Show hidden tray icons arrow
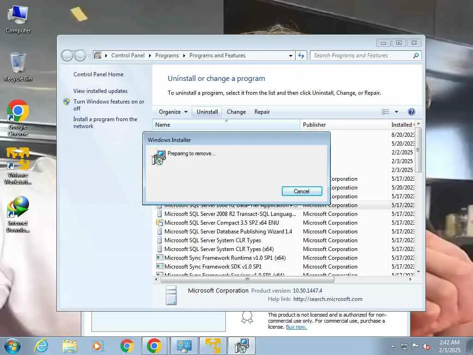 click(x=393, y=347)
